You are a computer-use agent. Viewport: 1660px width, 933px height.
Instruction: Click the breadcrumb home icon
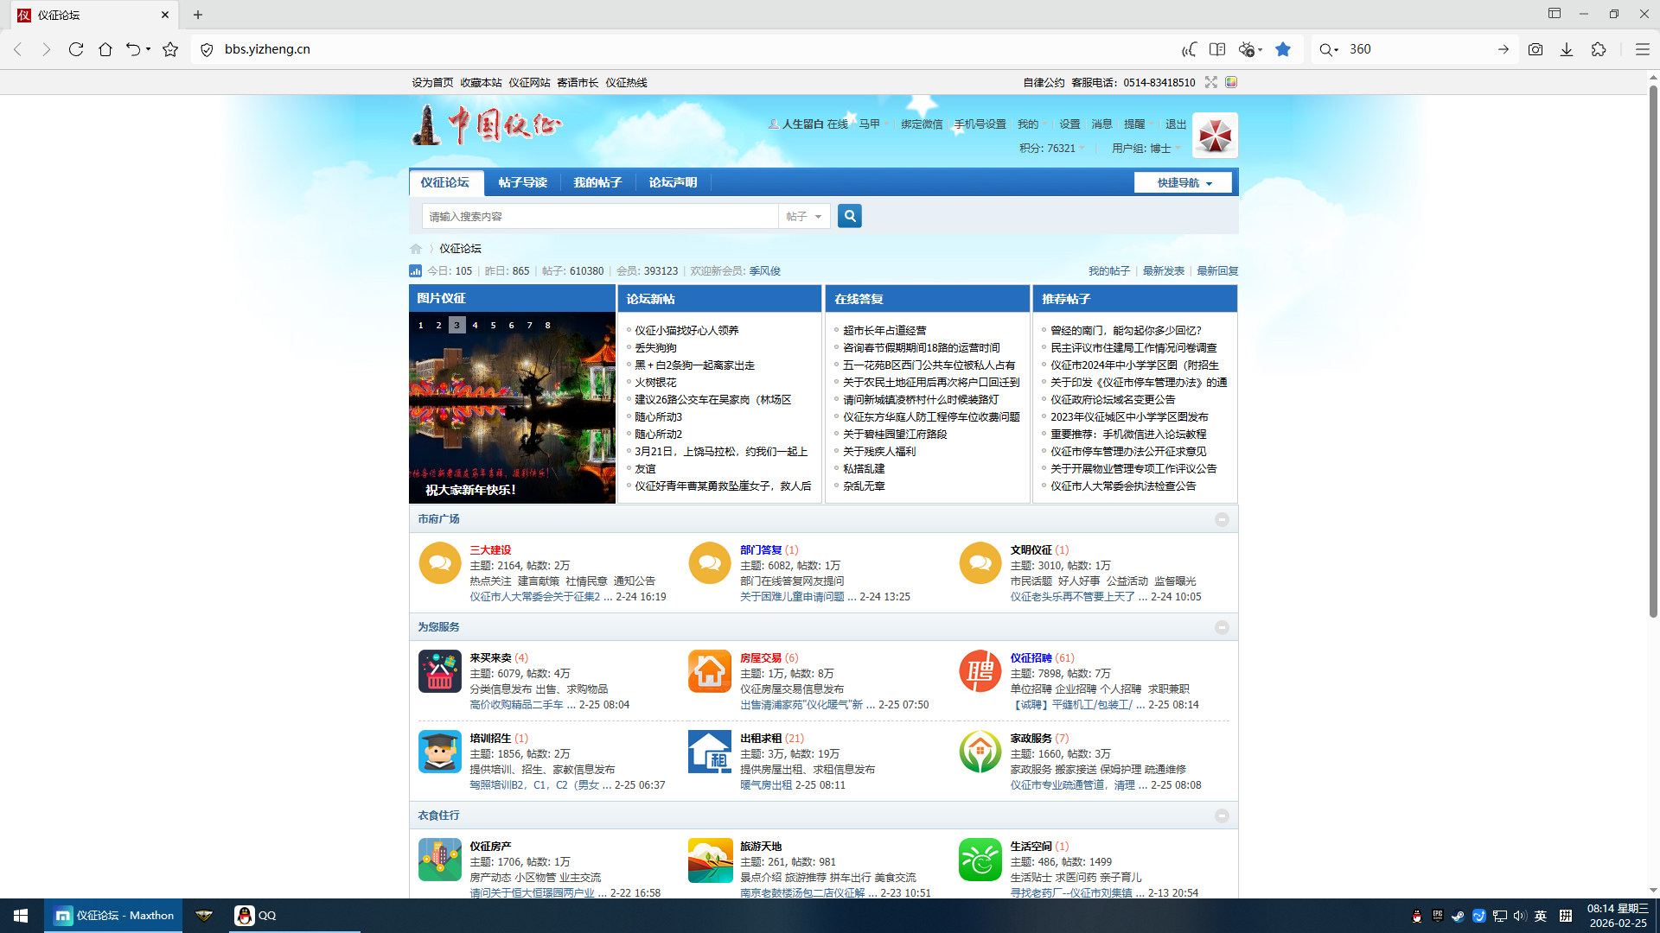click(x=416, y=249)
